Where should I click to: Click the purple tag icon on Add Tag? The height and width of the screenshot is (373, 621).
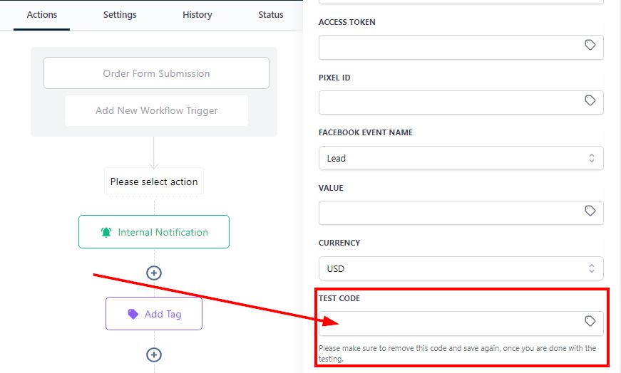pos(133,314)
